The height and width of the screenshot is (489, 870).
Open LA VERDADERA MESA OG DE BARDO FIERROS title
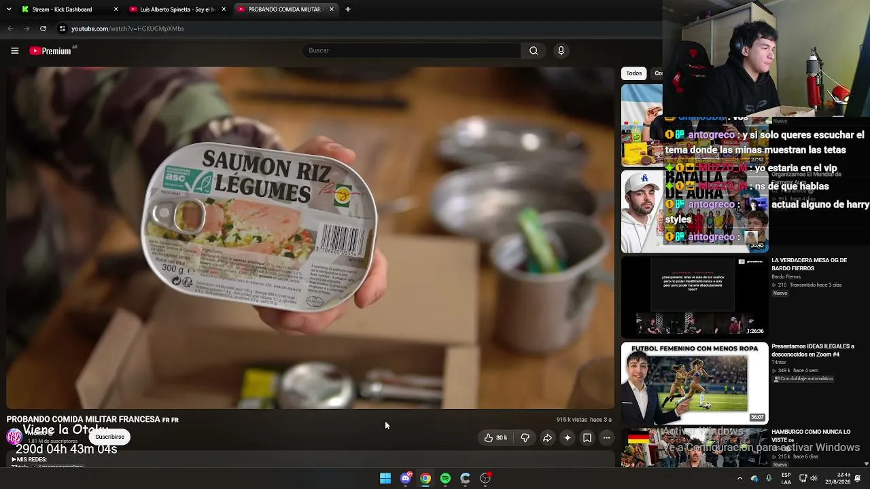click(x=810, y=264)
